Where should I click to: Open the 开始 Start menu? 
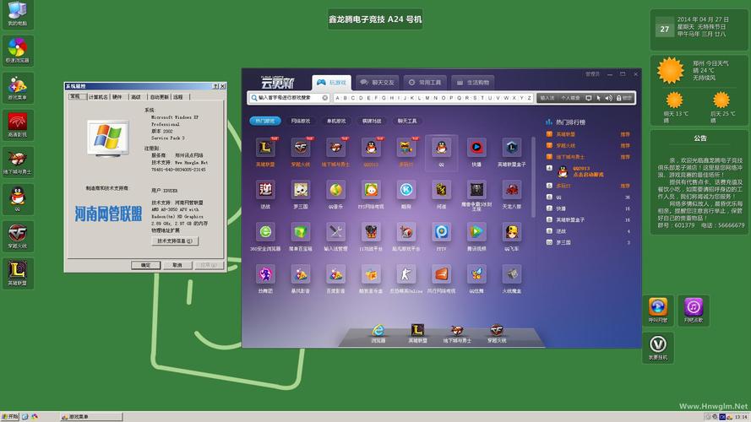(10, 417)
